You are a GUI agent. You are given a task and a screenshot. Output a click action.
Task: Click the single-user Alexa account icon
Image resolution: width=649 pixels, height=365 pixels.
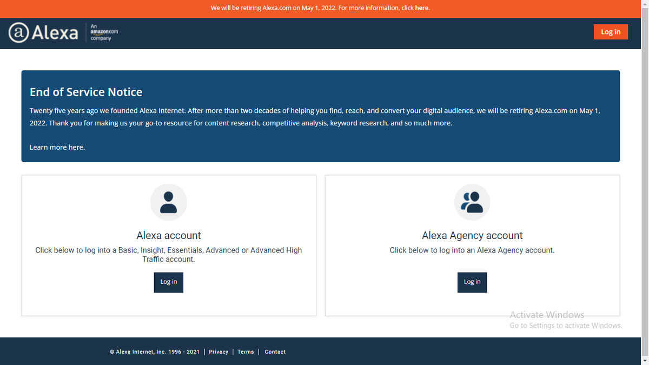coord(169,202)
